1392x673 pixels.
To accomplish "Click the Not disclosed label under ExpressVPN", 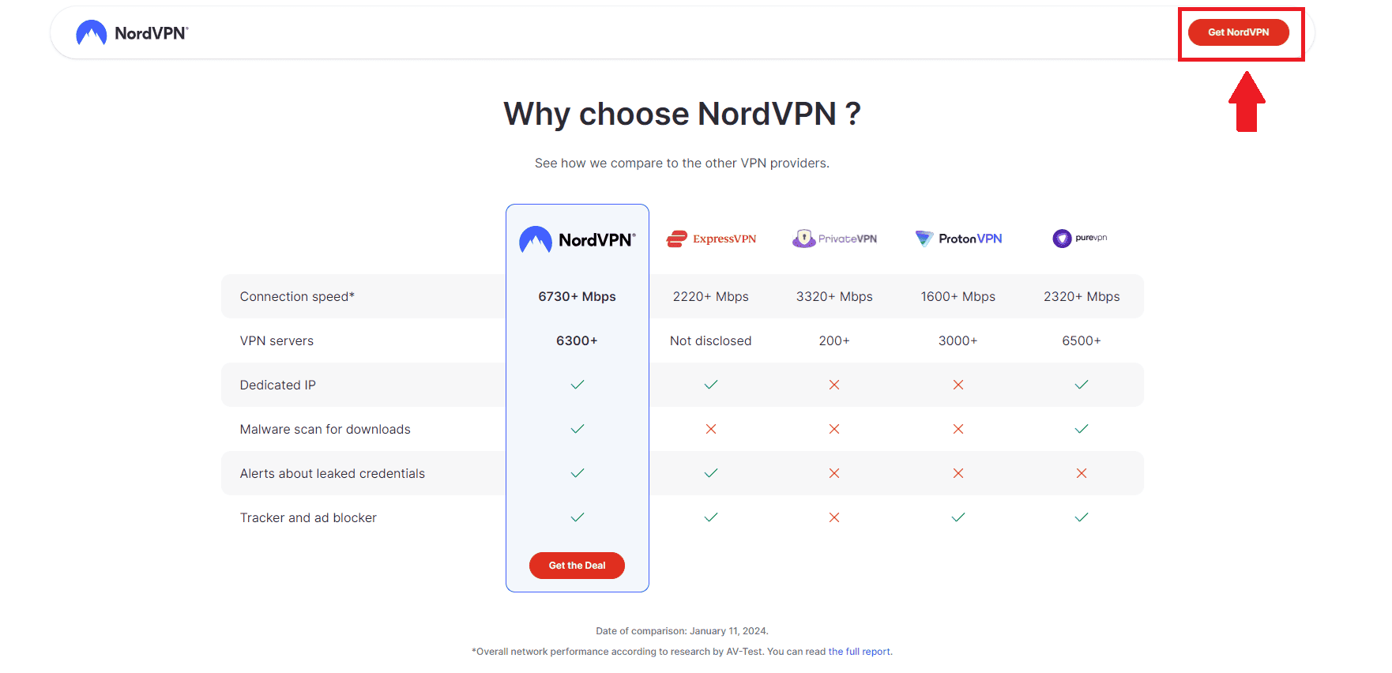I will 710,340.
